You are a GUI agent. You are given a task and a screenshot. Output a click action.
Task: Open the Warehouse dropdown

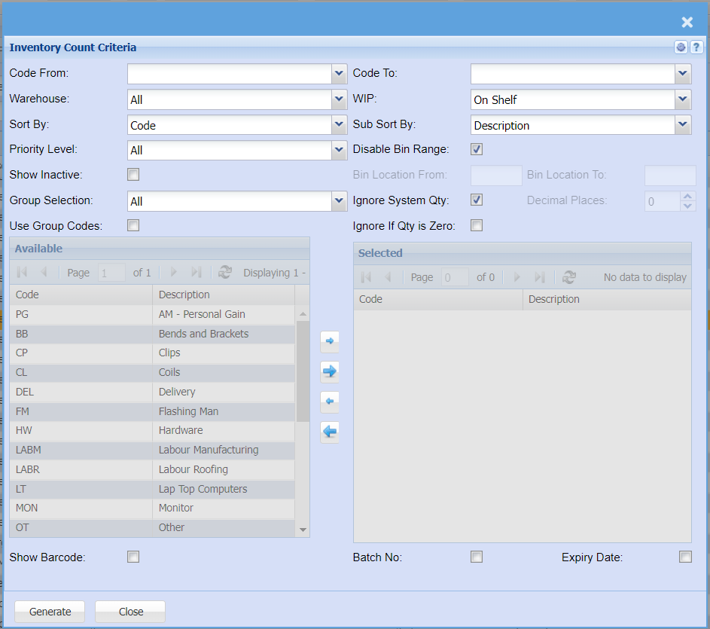coord(339,99)
